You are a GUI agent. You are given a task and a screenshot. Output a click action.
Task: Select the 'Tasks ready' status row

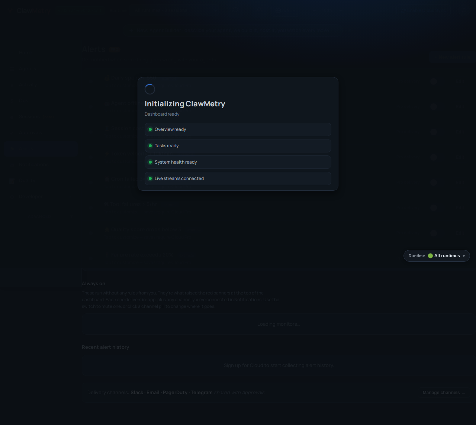click(238, 146)
